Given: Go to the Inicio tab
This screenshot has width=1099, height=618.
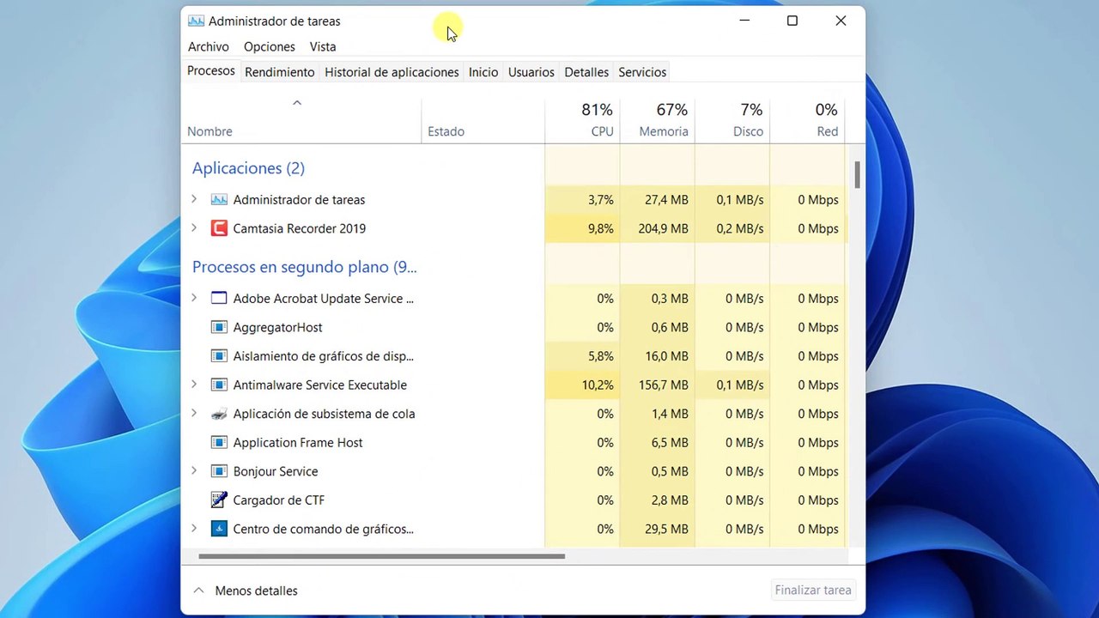Looking at the screenshot, I should coord(483,72).
